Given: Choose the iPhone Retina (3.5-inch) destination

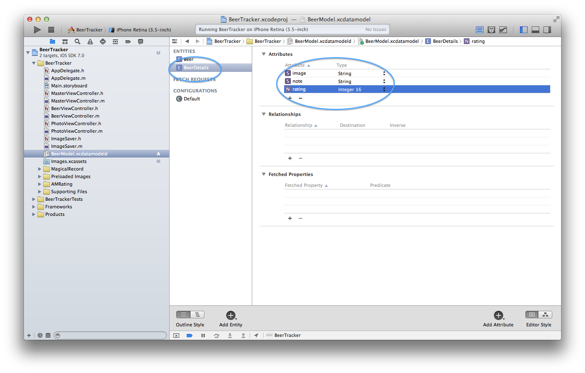Looking at the screenshot, I should coord(140,30).
